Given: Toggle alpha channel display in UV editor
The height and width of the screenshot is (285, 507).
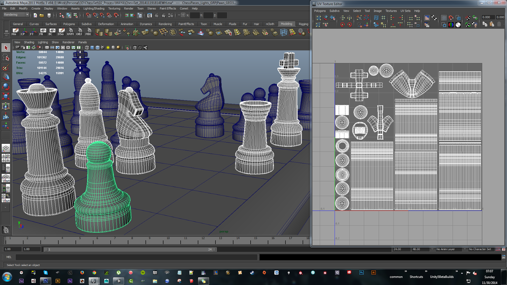Looking at the screenshot, I should (458, 25).
